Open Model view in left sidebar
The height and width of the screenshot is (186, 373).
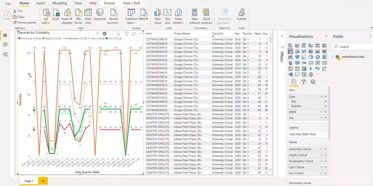click(x=5, y=54)
